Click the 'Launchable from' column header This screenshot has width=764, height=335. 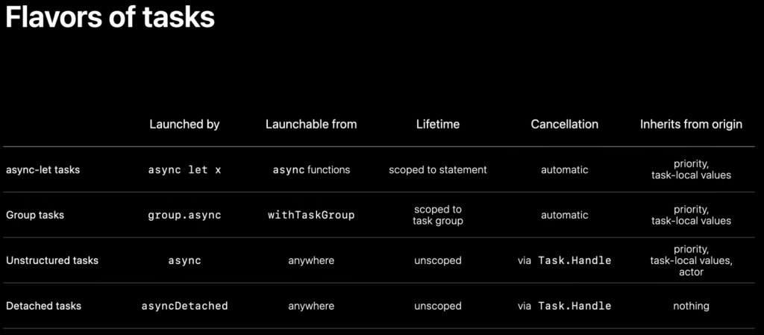coord(311,124)
